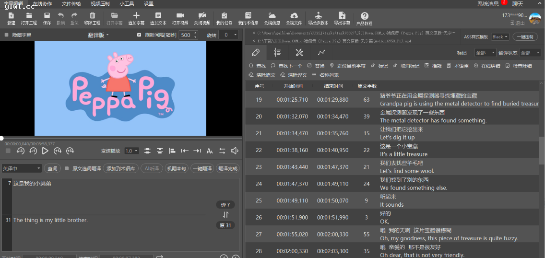Image resolution: width=545 pixels, height=258 pixels.
Task: Close the mp4 file path entry
Action: click(x=254, y=41)
